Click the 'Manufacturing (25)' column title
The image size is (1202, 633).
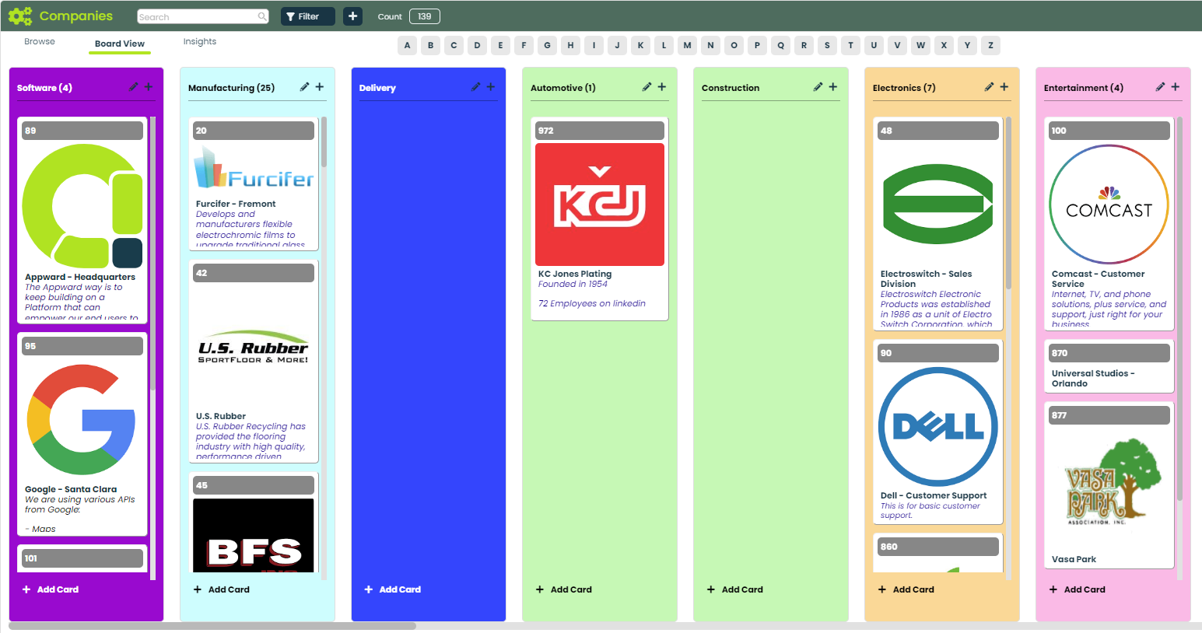pyautogui.click(x=231, y=88)
